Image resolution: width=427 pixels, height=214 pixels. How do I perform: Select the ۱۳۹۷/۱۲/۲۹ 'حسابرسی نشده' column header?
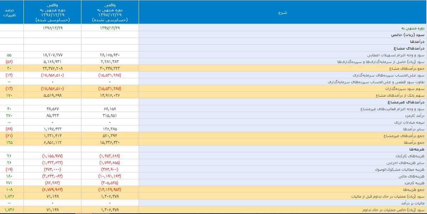coord(110,12)
